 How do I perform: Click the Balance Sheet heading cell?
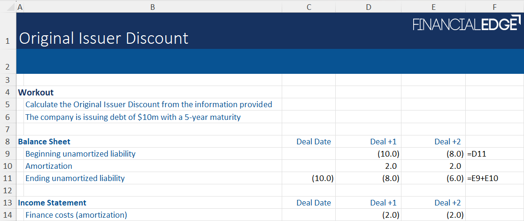(44, 142)
